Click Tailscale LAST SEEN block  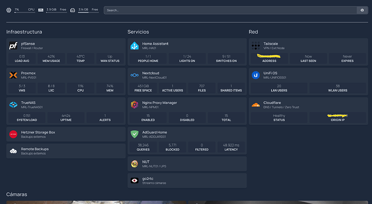[308, 59]
